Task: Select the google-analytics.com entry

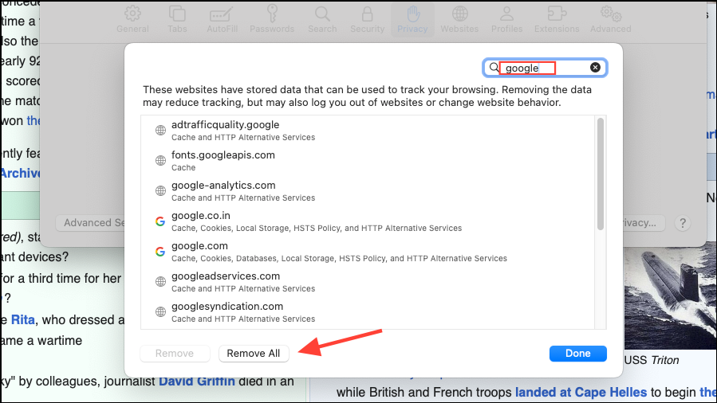Action: pyautogui.click(x=368, y=191)
